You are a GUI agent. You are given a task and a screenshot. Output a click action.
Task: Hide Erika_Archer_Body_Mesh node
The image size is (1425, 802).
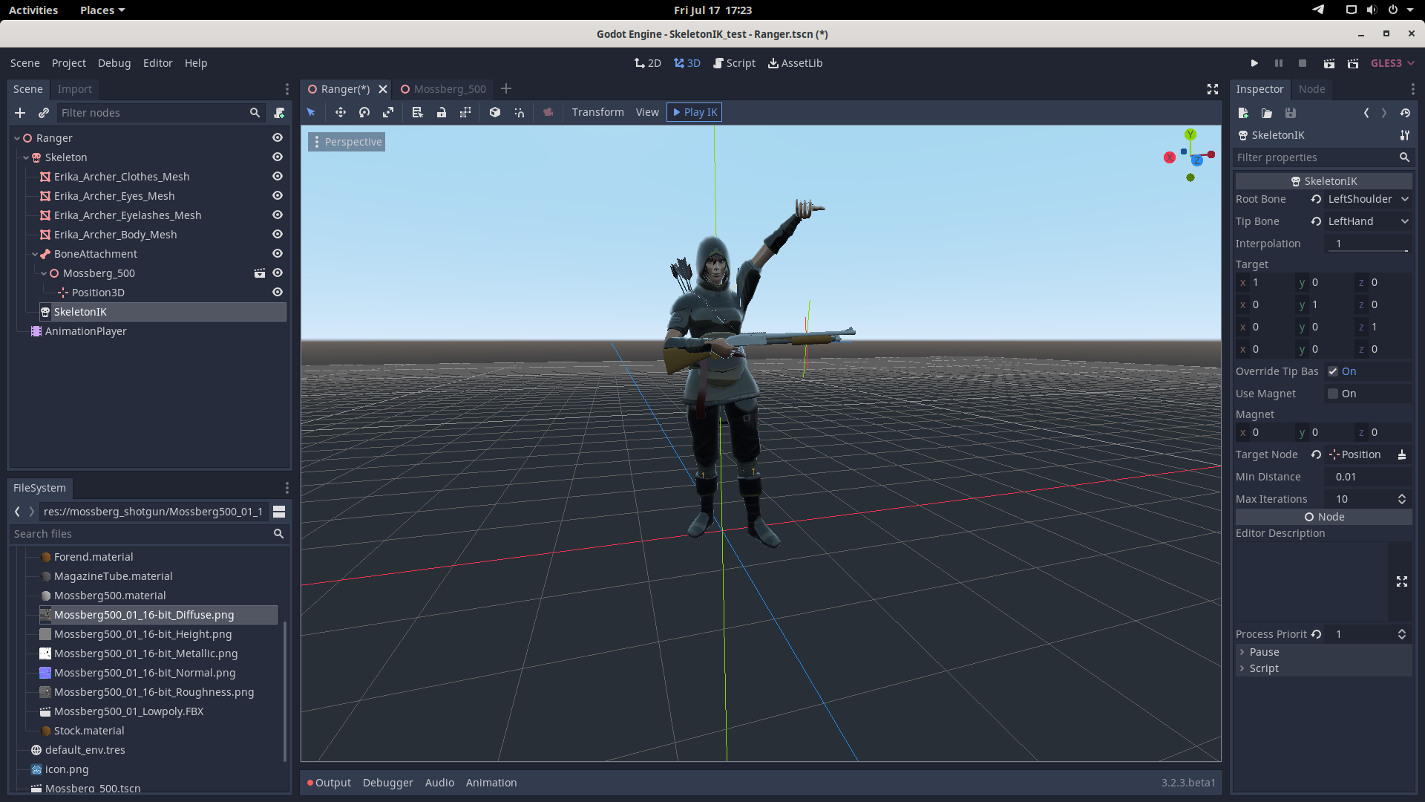[278, 235]
